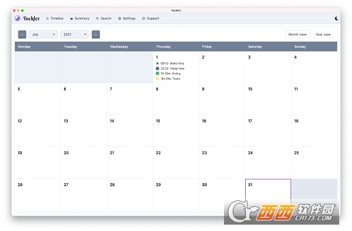Go to previous month arrow
The width and height of the screenshot is (352, 231).
click(x=22, y=35)
